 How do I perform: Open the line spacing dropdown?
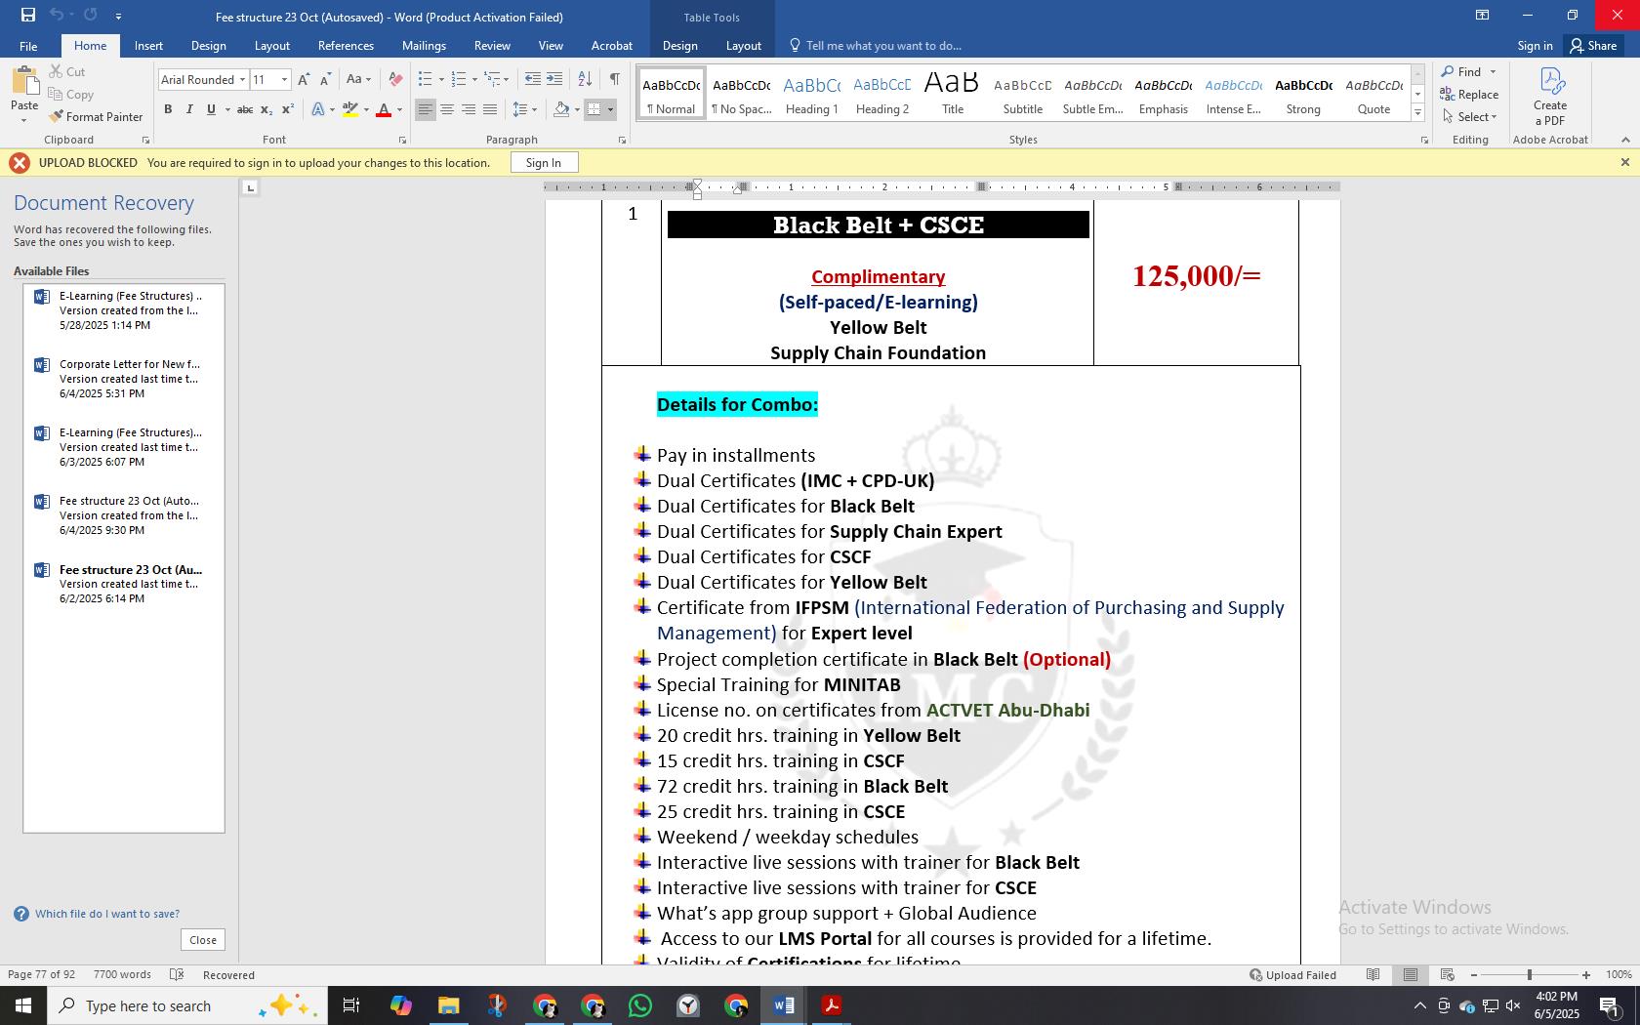(524, 109)
